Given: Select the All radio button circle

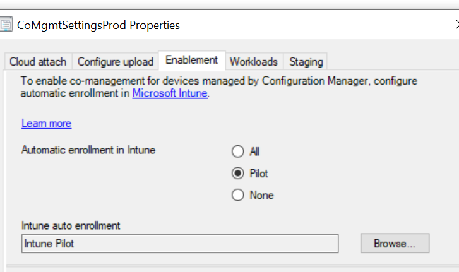Looking at the screenshot, I should click(237, 151).
